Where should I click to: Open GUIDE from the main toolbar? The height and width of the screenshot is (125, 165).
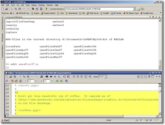(x=37, y=9)
